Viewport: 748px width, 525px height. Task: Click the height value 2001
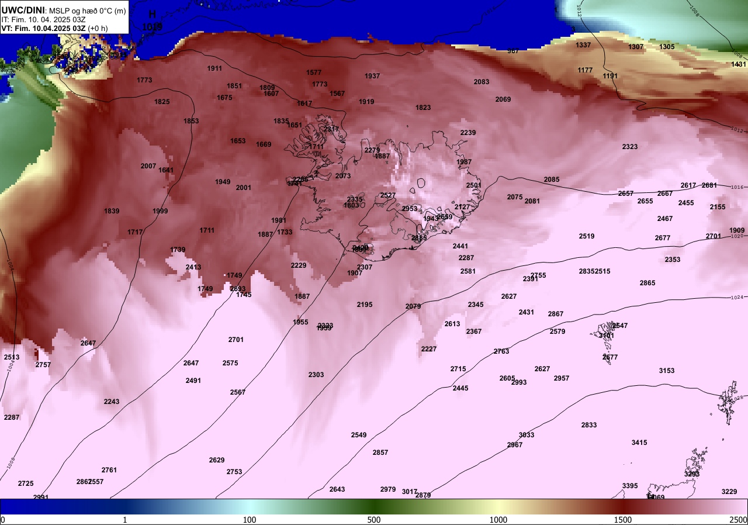pyautogui.click(x=244, y=188)
